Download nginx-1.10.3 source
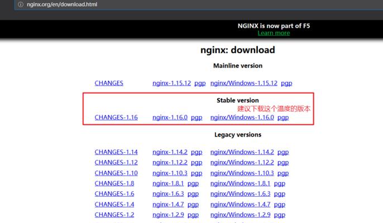Screen dimensions: 383x223 coord(170,173)
